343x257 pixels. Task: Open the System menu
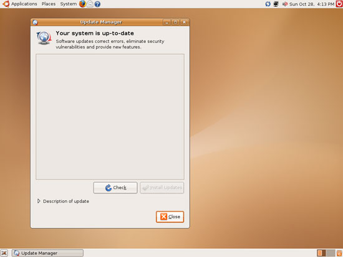pyautogui.click(x=68, y=4)
